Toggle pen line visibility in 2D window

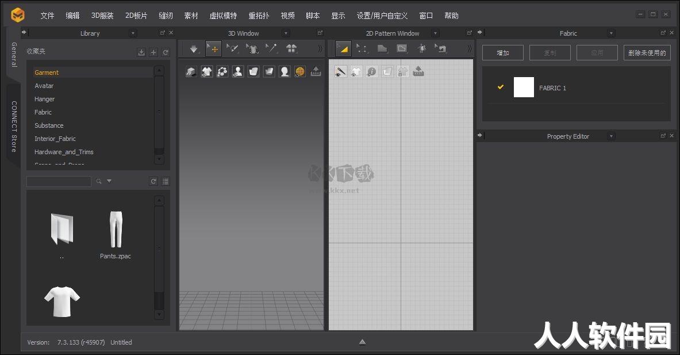[341, 71]
